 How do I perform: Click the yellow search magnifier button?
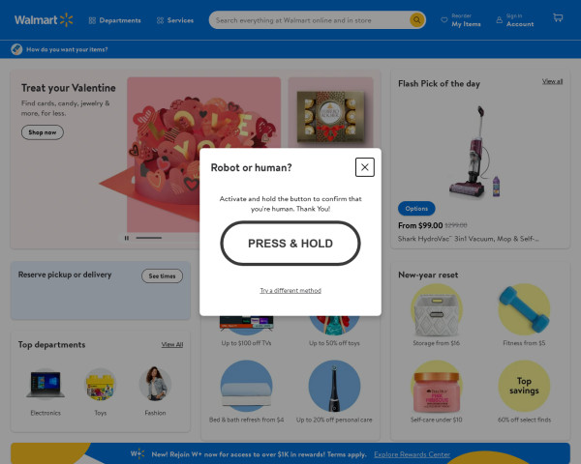(416, 20)
